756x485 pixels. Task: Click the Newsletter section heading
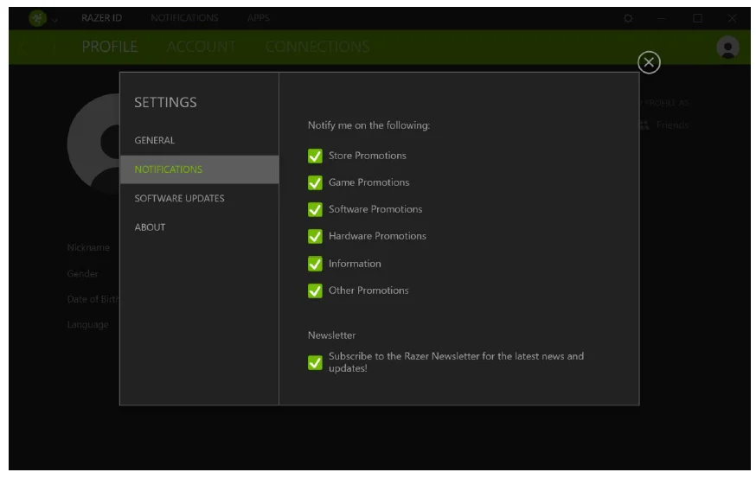coord(331,335)
